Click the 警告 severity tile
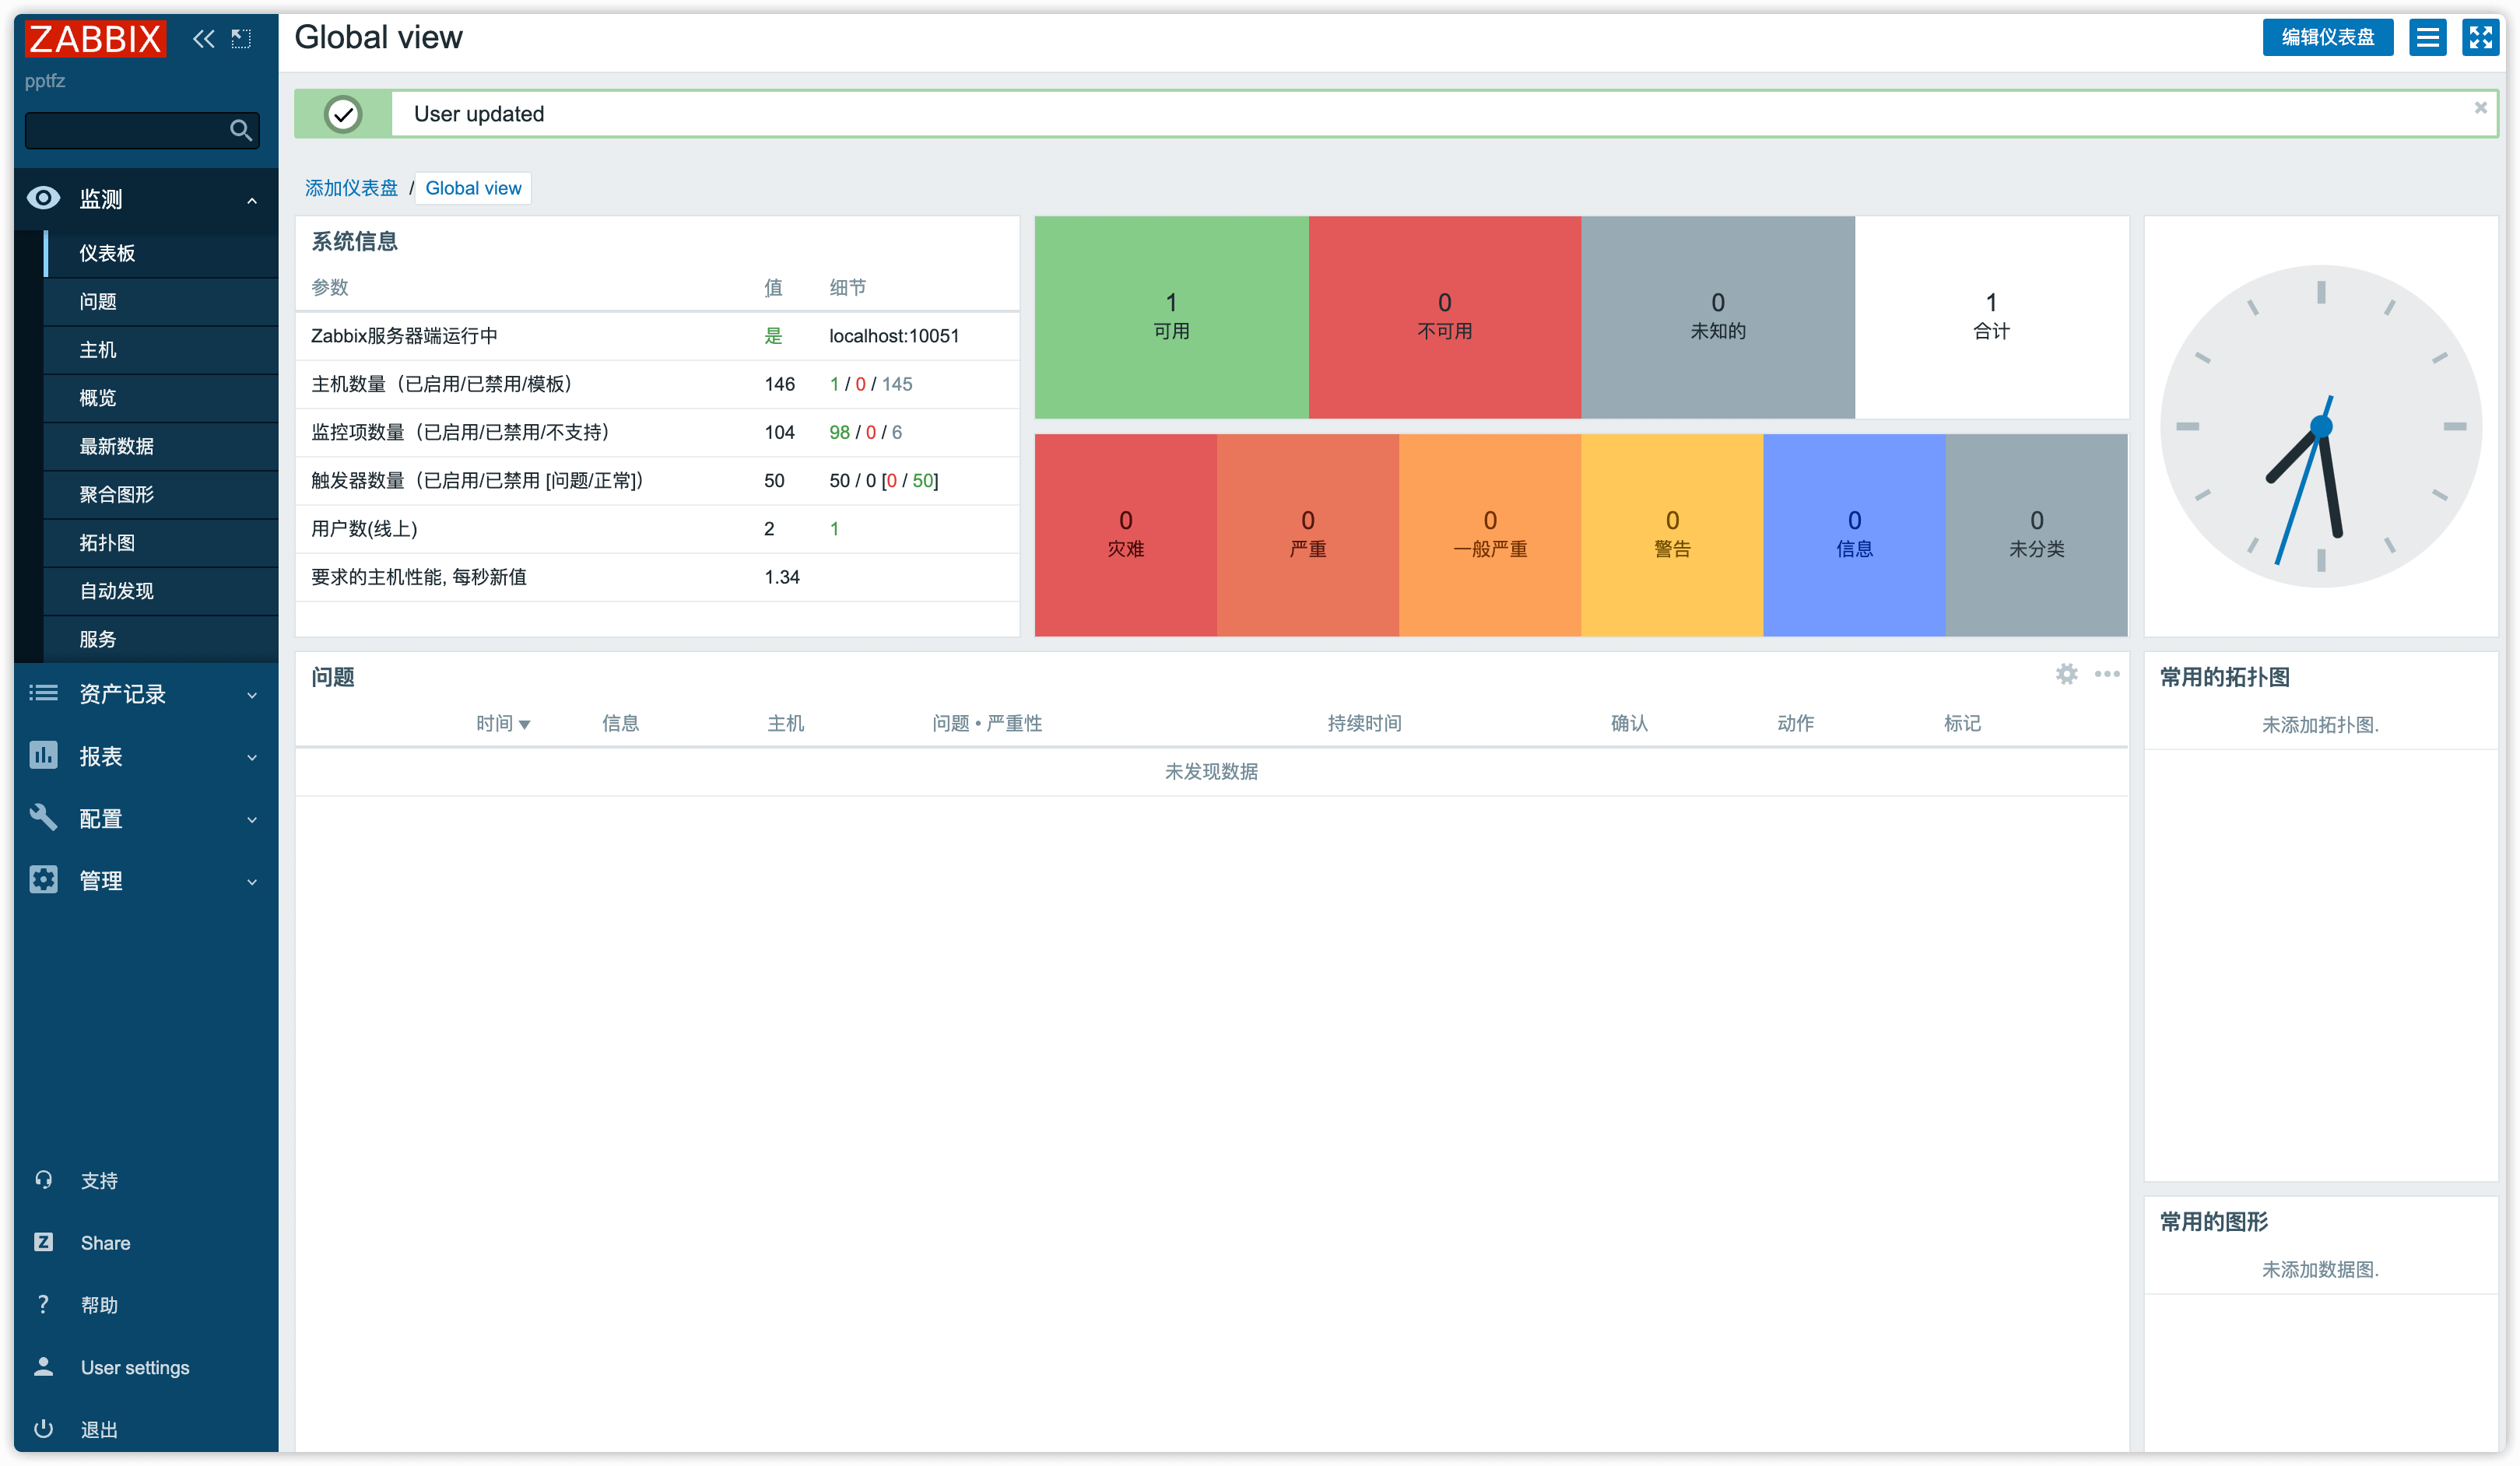Image resolution: width=2520 pixels, height=1466 pixels. tap(1671, 535)
